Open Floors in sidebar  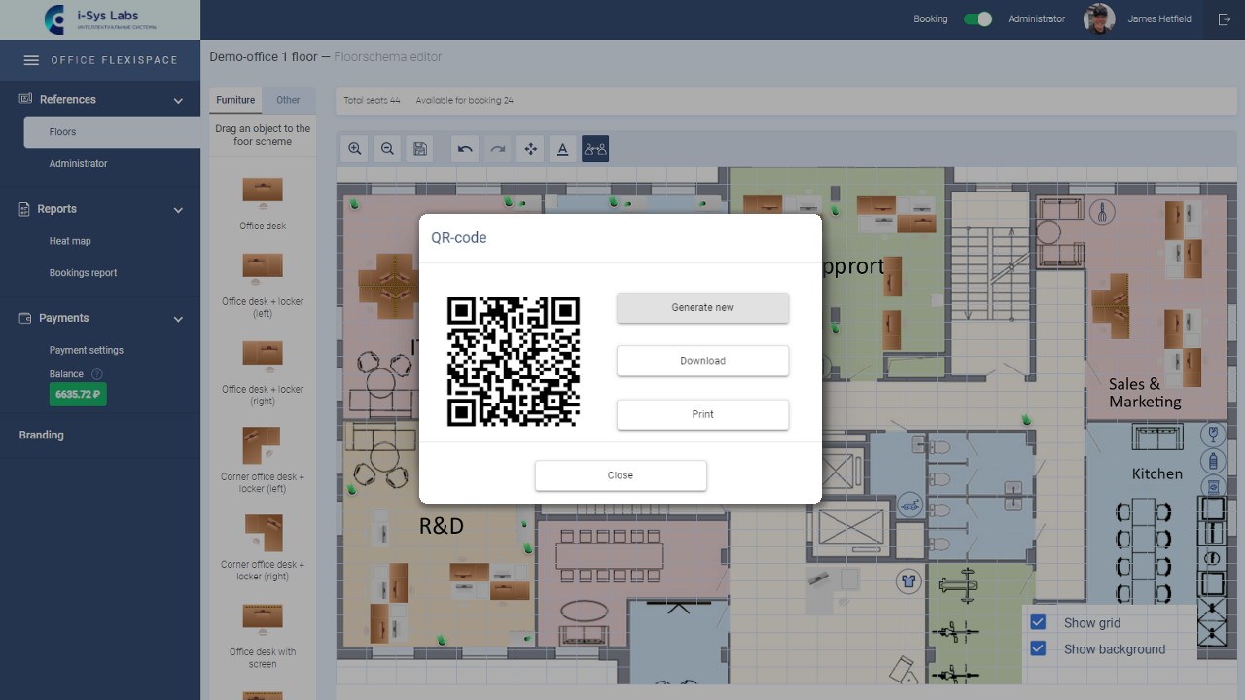point(112,132)
